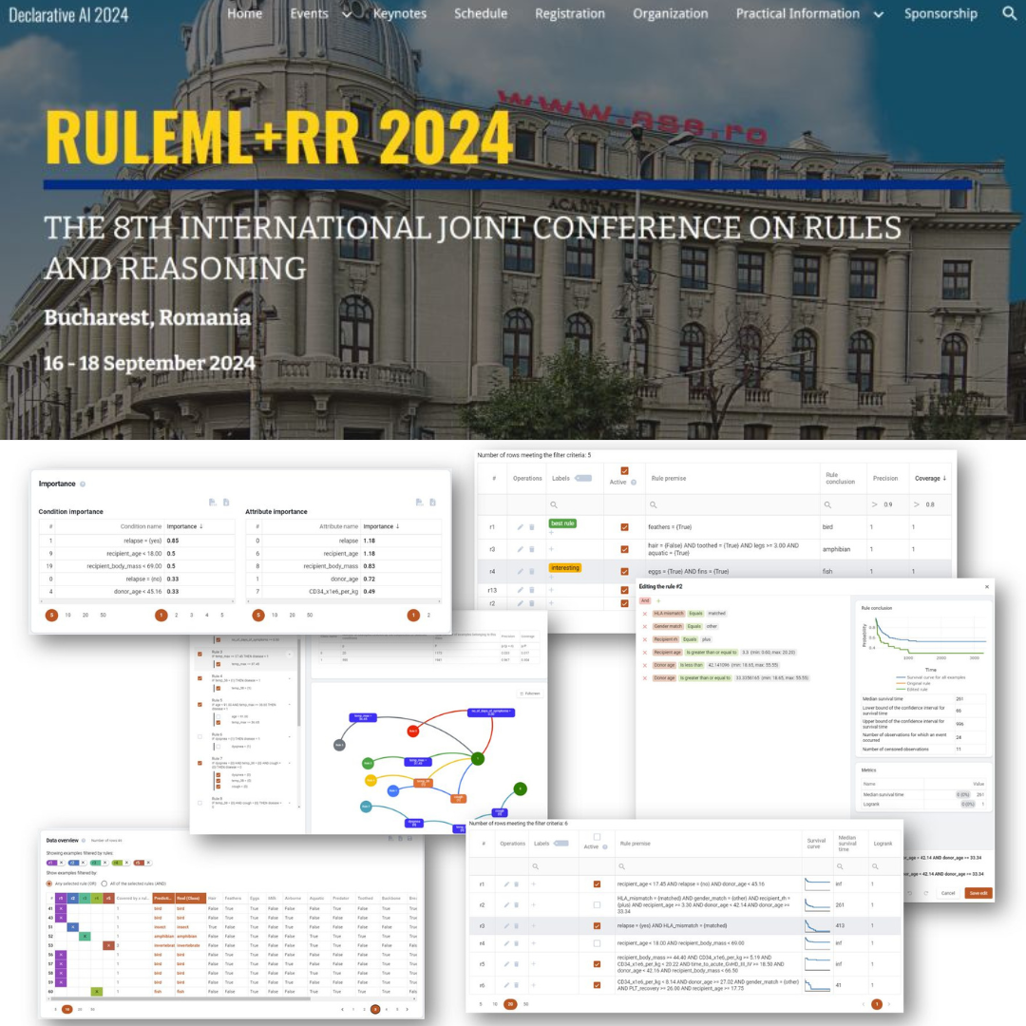This screenshot has width=1026, height=1026.
Task: Remove the Recipient age condition
Action: [644, 653]
